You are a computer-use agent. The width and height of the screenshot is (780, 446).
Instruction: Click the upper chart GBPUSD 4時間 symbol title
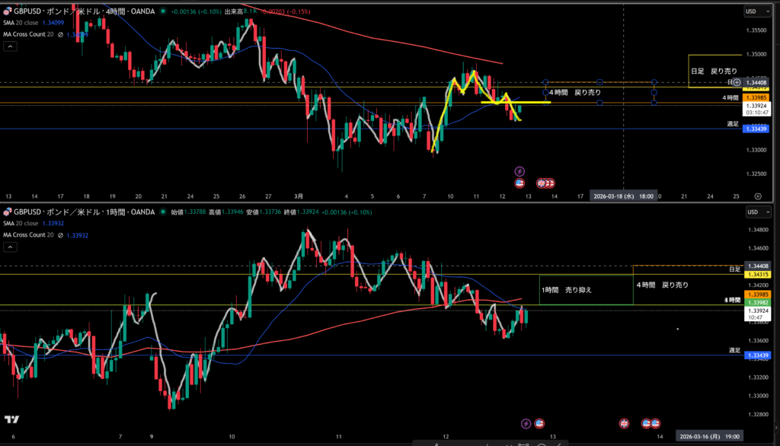coord(84,12)
